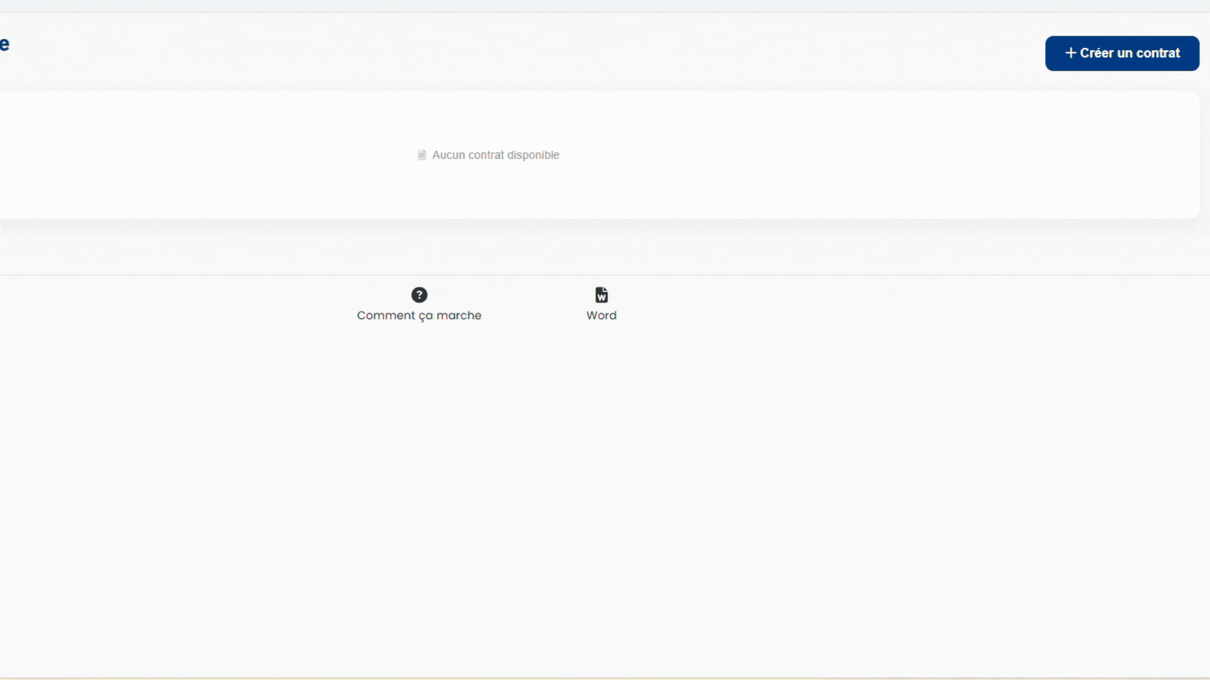Open help via the question mark icon
The height and width of the screenshot is (680, 1210).
pos(419,295)
